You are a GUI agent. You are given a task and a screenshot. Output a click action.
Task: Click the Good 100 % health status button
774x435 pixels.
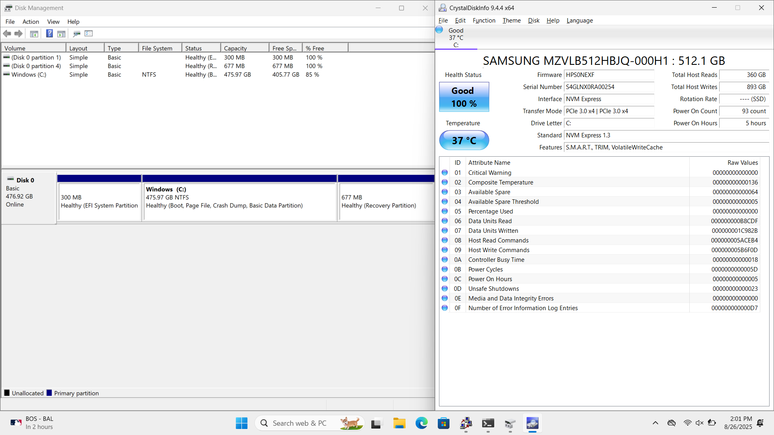464,97
